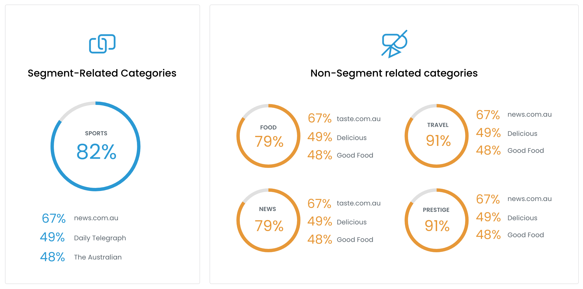Select the Sports 82% donut chart
Screen dimensions: 583x289
(x=95, y=146)
